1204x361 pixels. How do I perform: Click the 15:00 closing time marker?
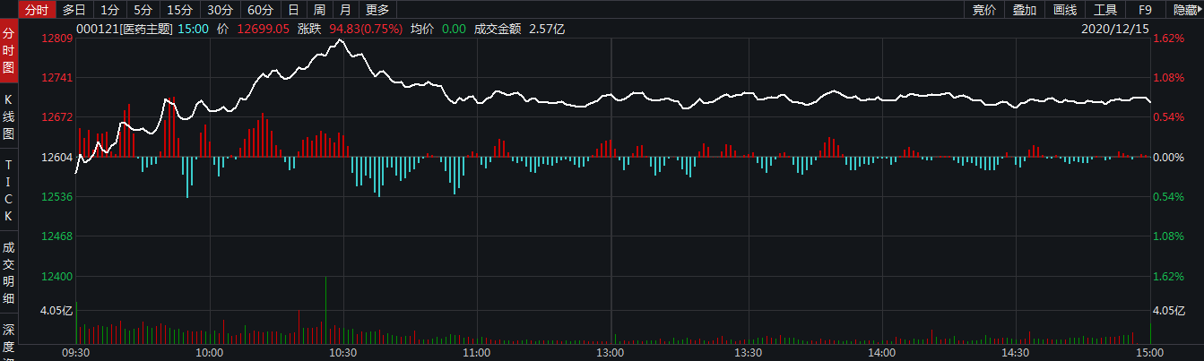[1148, 353]
